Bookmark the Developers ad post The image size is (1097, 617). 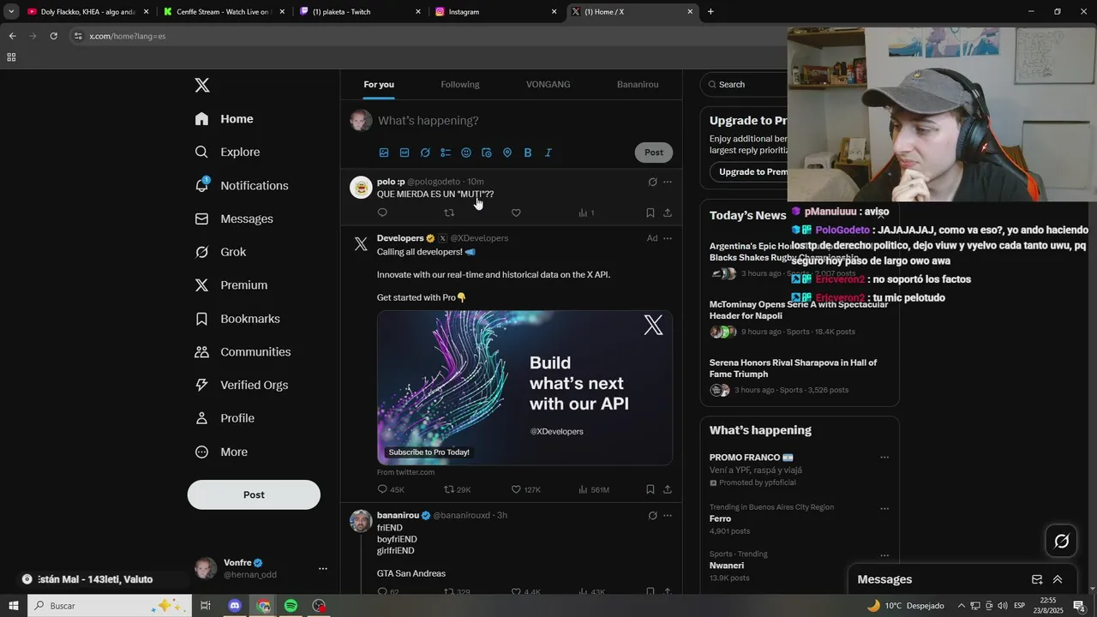point(650,489)
